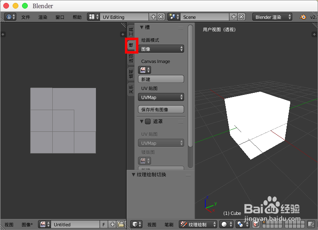The height and width of the screenshot is (230, 318).
Task: Click the UV Editing layout name field
Action: [125, 17]
